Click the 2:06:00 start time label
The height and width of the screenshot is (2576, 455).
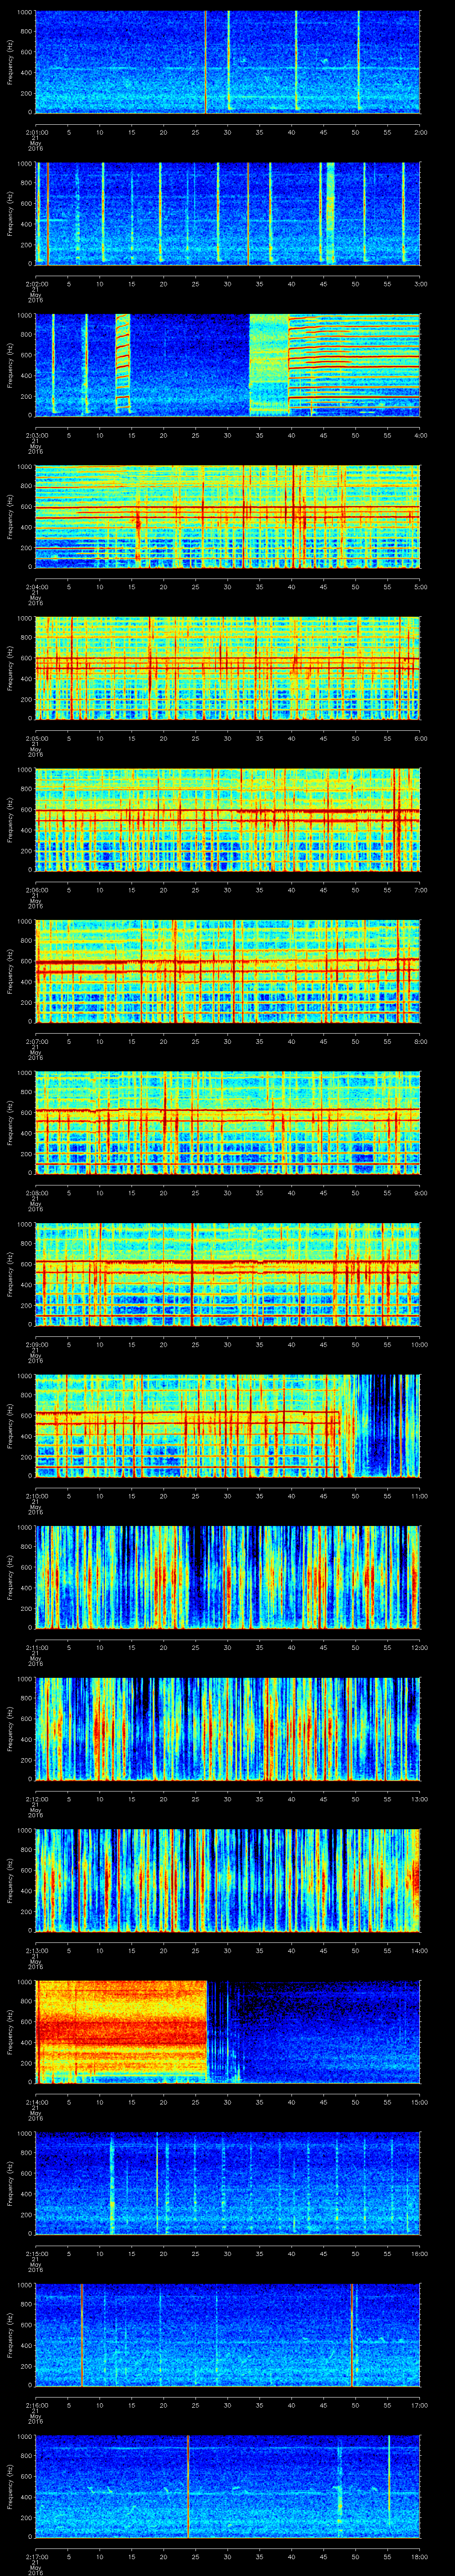pos(36,890)
